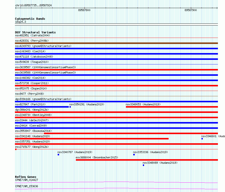
Task: Select esv3686004 (Besenbacher2015) label
Action: 97,157
